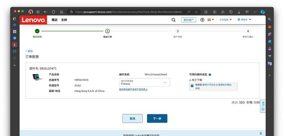This screenshot has height=136, width=284.
Task: Switch to the red Lenovo vertical tab
Action: point(15,45)
